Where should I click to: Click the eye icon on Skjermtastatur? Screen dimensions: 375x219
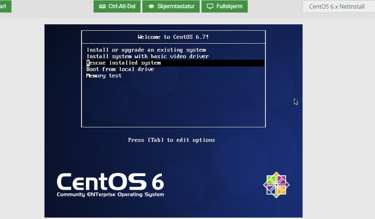coord(151,6)
